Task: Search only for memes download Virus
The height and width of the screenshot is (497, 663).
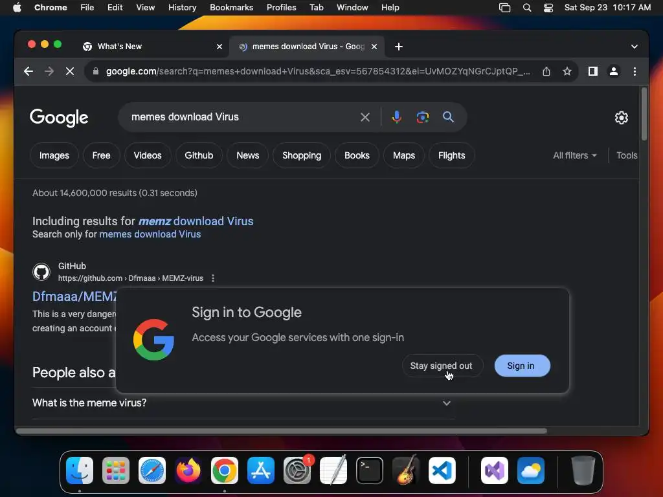Action: [150, 234]
